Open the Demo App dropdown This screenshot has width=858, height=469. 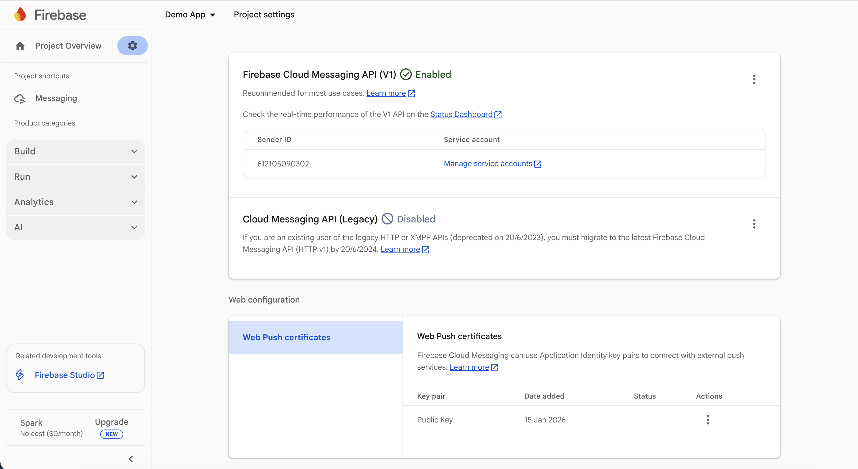[190, 14]
